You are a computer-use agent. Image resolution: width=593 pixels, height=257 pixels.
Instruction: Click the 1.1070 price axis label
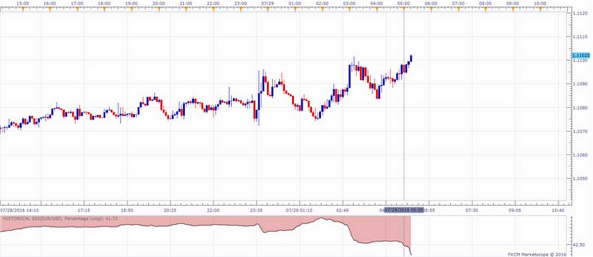[581, 131]
